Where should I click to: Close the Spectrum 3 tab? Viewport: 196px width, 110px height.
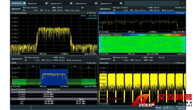(x=96, y=3)
